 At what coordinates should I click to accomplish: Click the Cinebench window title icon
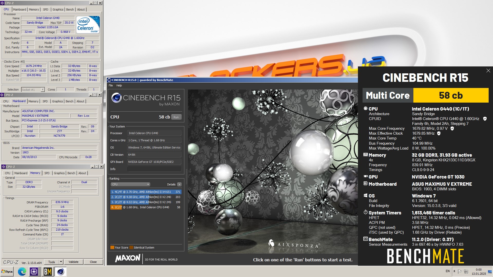point(109,80)
